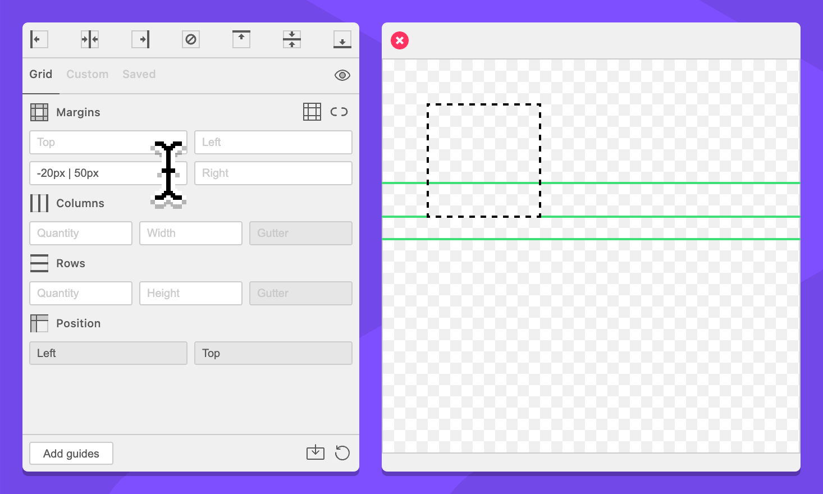Add vertical midpoint guide
Viewport: 823px width, 494px height.
[90, 39]
